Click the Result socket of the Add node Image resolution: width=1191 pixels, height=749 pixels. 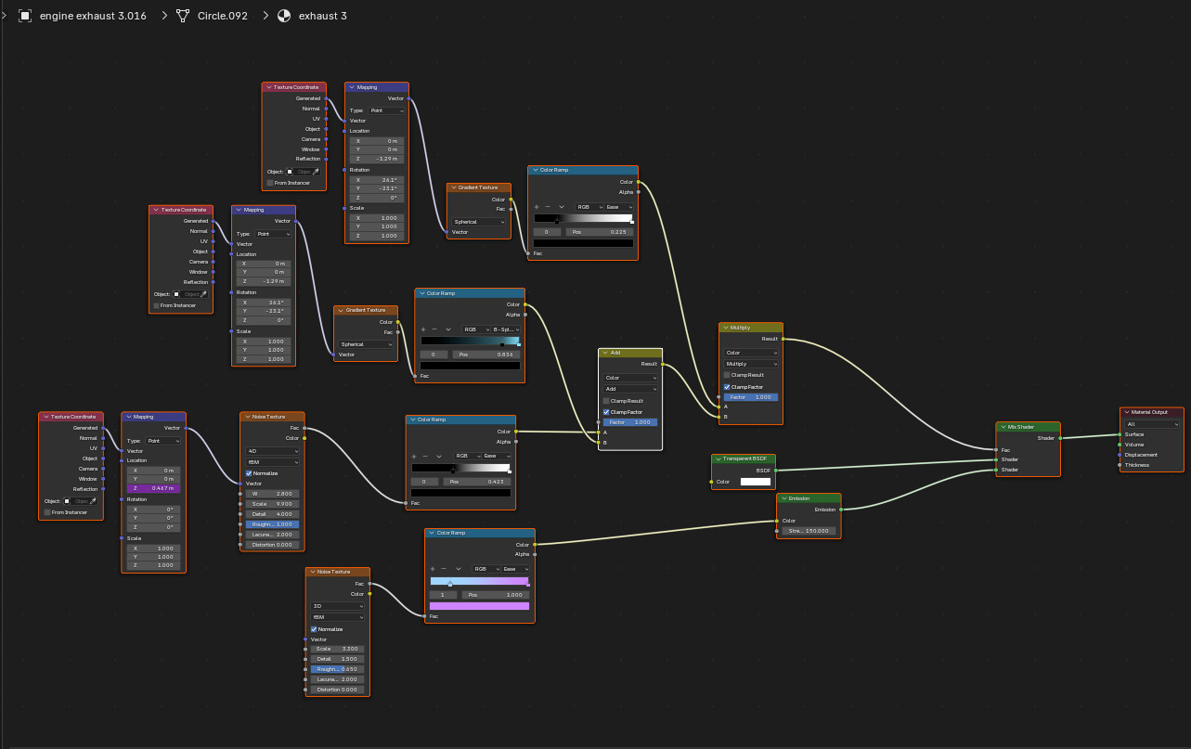[663, 364]
